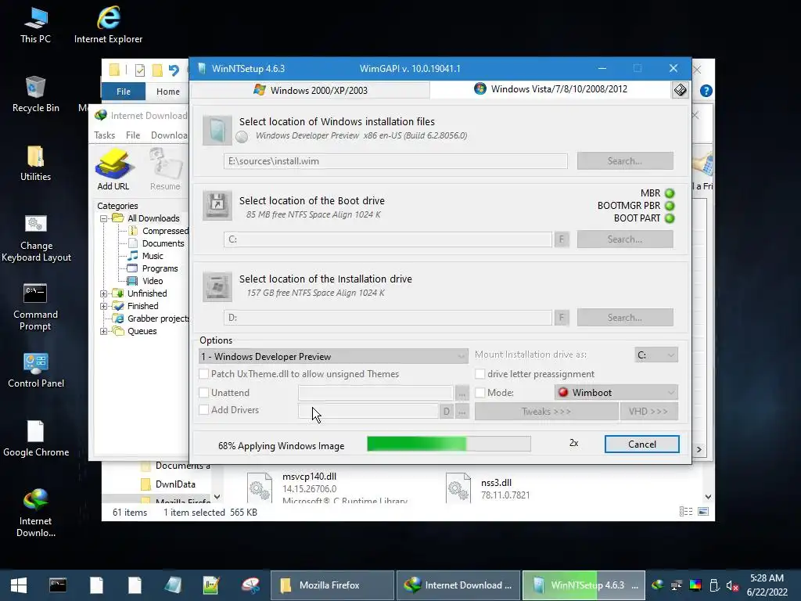Toggle the ISO mount radio under installation files
This screenshot has height=601, width=801.
click(242, 136)
